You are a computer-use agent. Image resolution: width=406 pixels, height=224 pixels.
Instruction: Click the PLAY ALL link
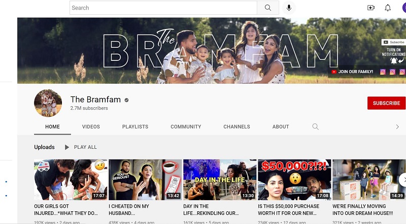click(85, 147)
